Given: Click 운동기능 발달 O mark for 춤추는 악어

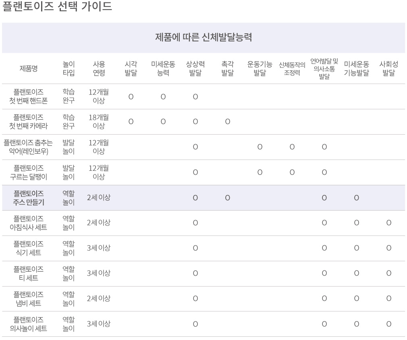Looking at the screenshot, I should [x=260, y=147].
